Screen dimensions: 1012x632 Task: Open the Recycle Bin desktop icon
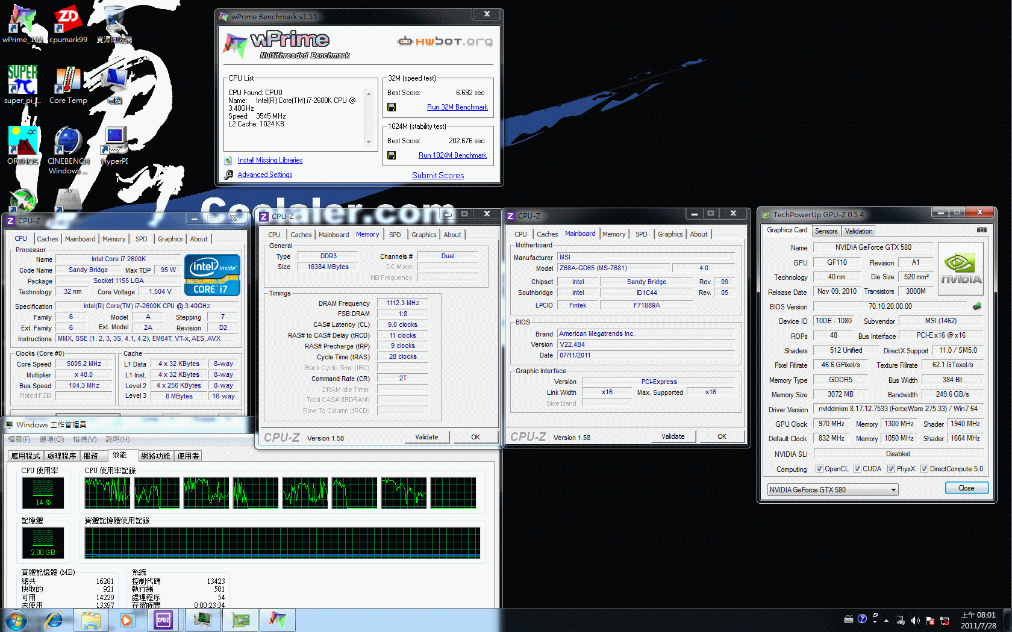point(114,24)
